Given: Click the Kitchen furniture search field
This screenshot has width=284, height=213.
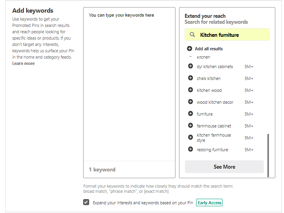Looking at the screenshot, I should (227, 34).
